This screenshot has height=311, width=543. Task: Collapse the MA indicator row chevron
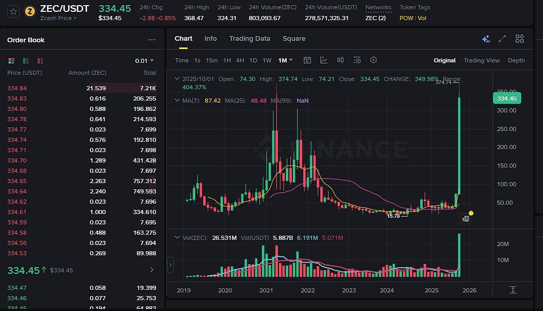coord(177,100)
